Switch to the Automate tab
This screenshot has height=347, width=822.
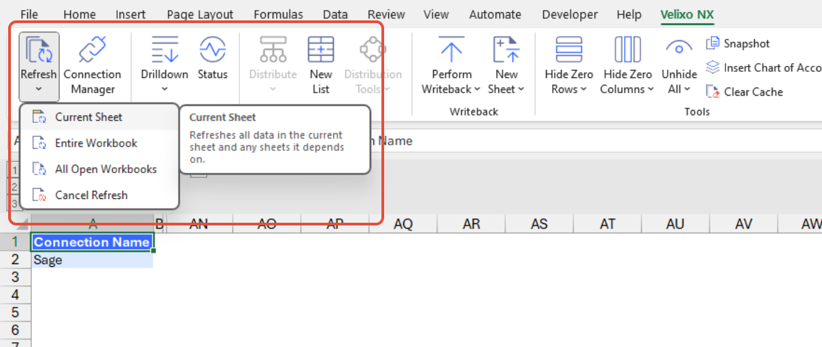point(496,14)
